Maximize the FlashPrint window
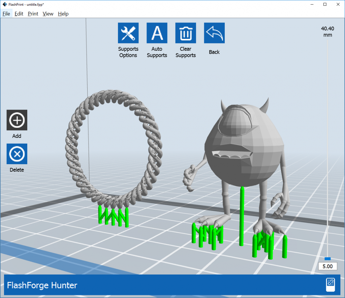The height and width of the screenshot is (298, 345). tap(325, 4)
